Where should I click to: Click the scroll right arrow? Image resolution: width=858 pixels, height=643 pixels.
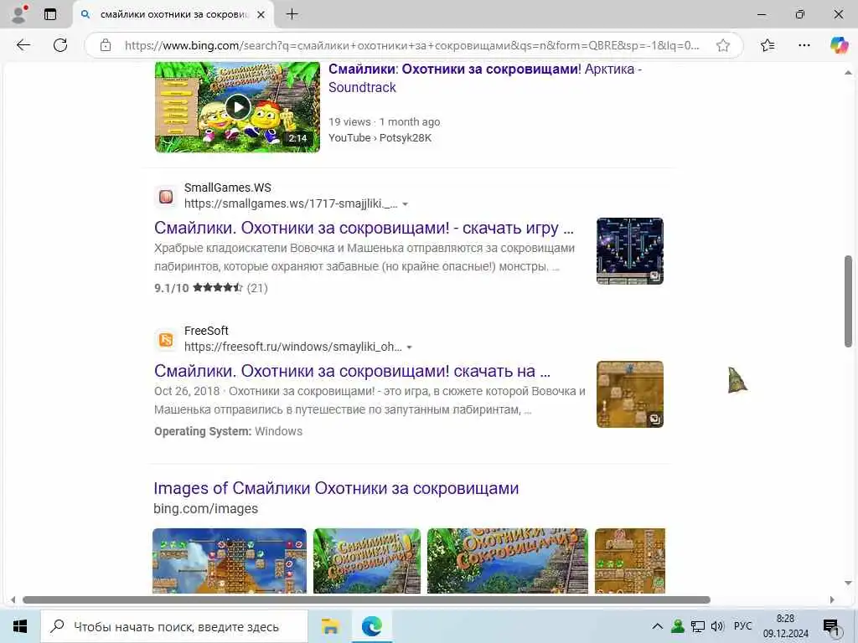click(x=832, y=599)
